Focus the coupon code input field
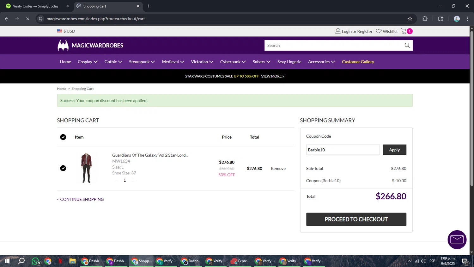This screenshot has height=267, width=474. pos(343,150)
